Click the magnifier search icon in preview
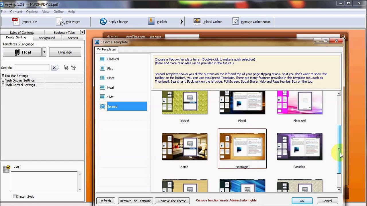The height and width of the screenshot is (206, 367). [x=343, y=37]
